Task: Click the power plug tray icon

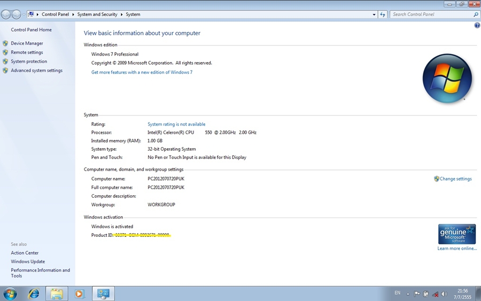Action: point(426,294)
